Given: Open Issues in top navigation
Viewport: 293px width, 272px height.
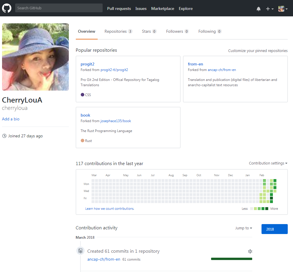Looking at the screenshot, I should coord(141,8).
